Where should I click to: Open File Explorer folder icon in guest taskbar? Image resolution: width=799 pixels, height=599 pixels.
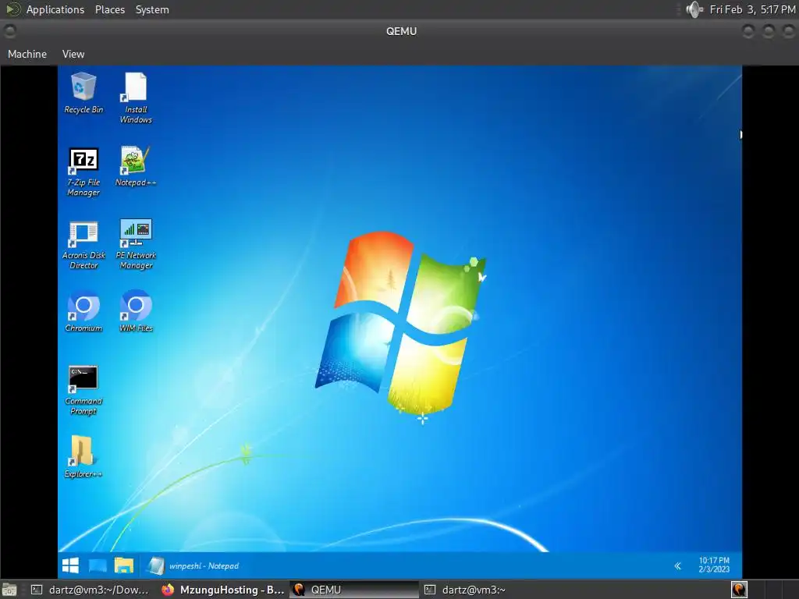pos(124,565)
